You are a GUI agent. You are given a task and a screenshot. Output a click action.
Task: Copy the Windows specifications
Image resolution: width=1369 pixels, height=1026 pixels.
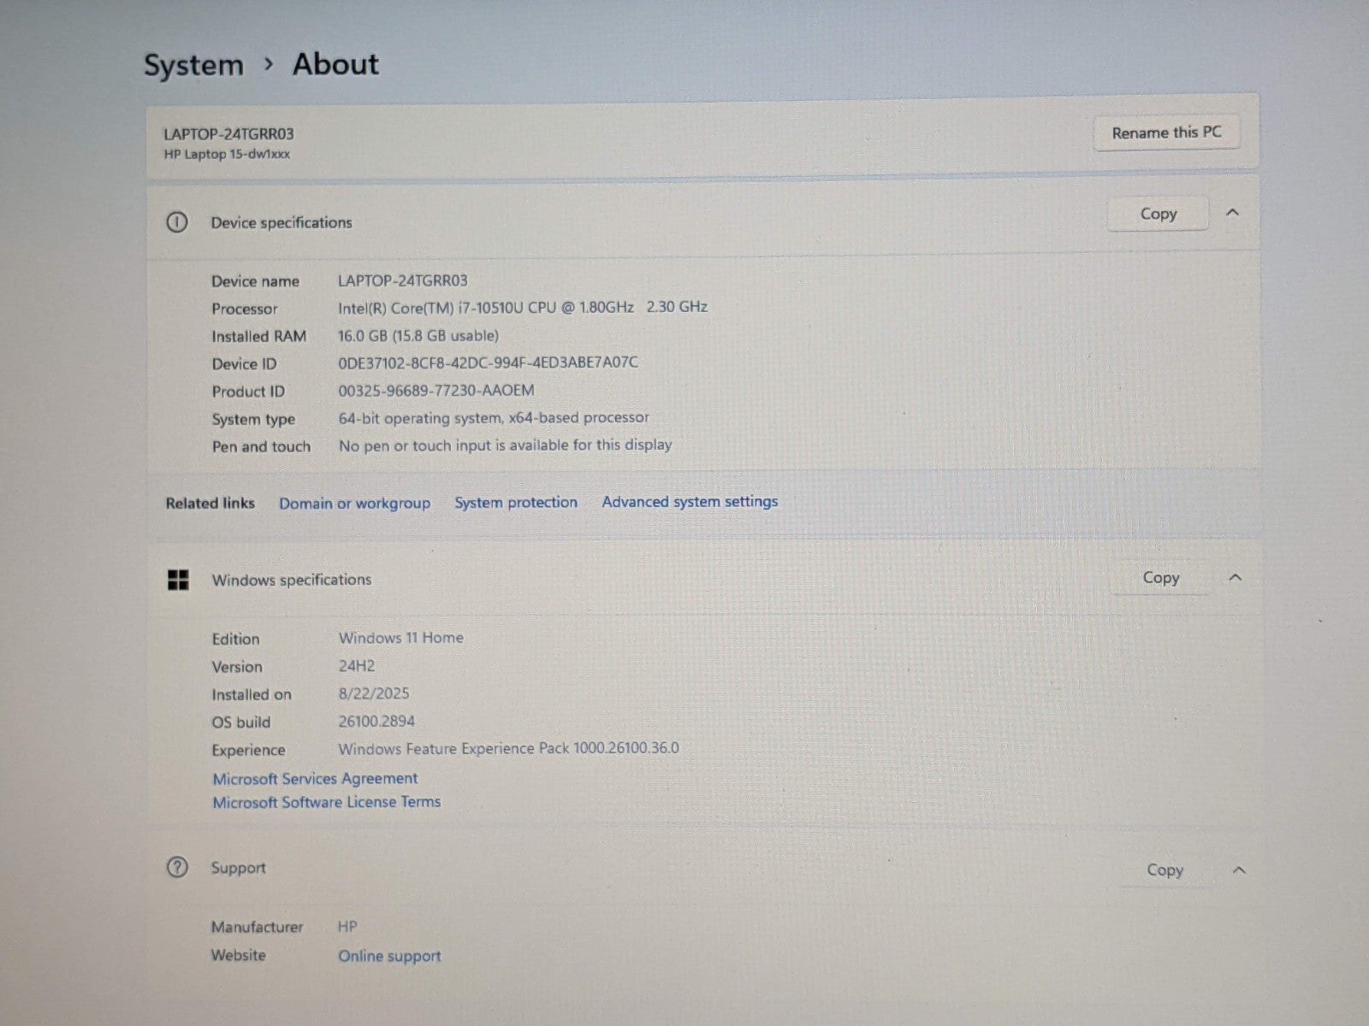point(1160,578)
